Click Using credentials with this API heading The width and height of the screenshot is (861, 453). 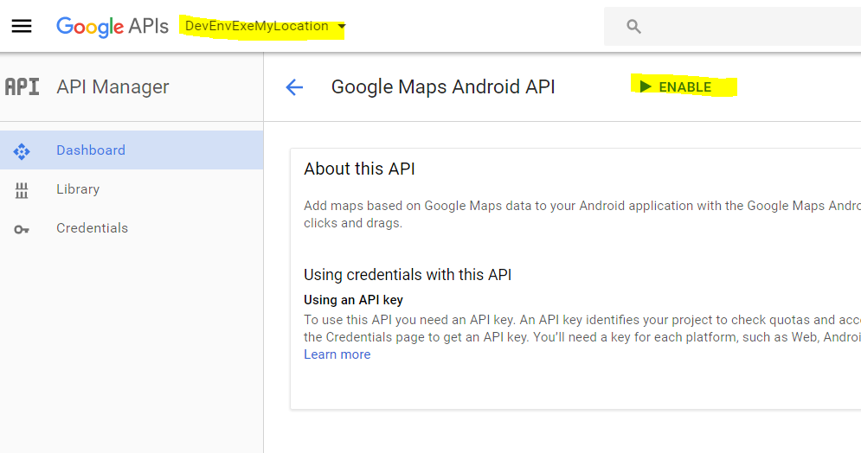click(x=408, y=274)
